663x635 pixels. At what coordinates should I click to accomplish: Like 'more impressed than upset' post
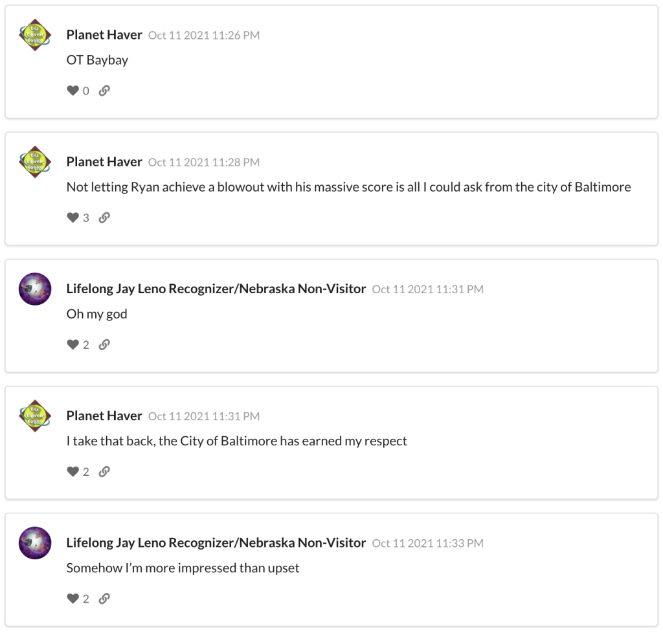pos(73,599)
